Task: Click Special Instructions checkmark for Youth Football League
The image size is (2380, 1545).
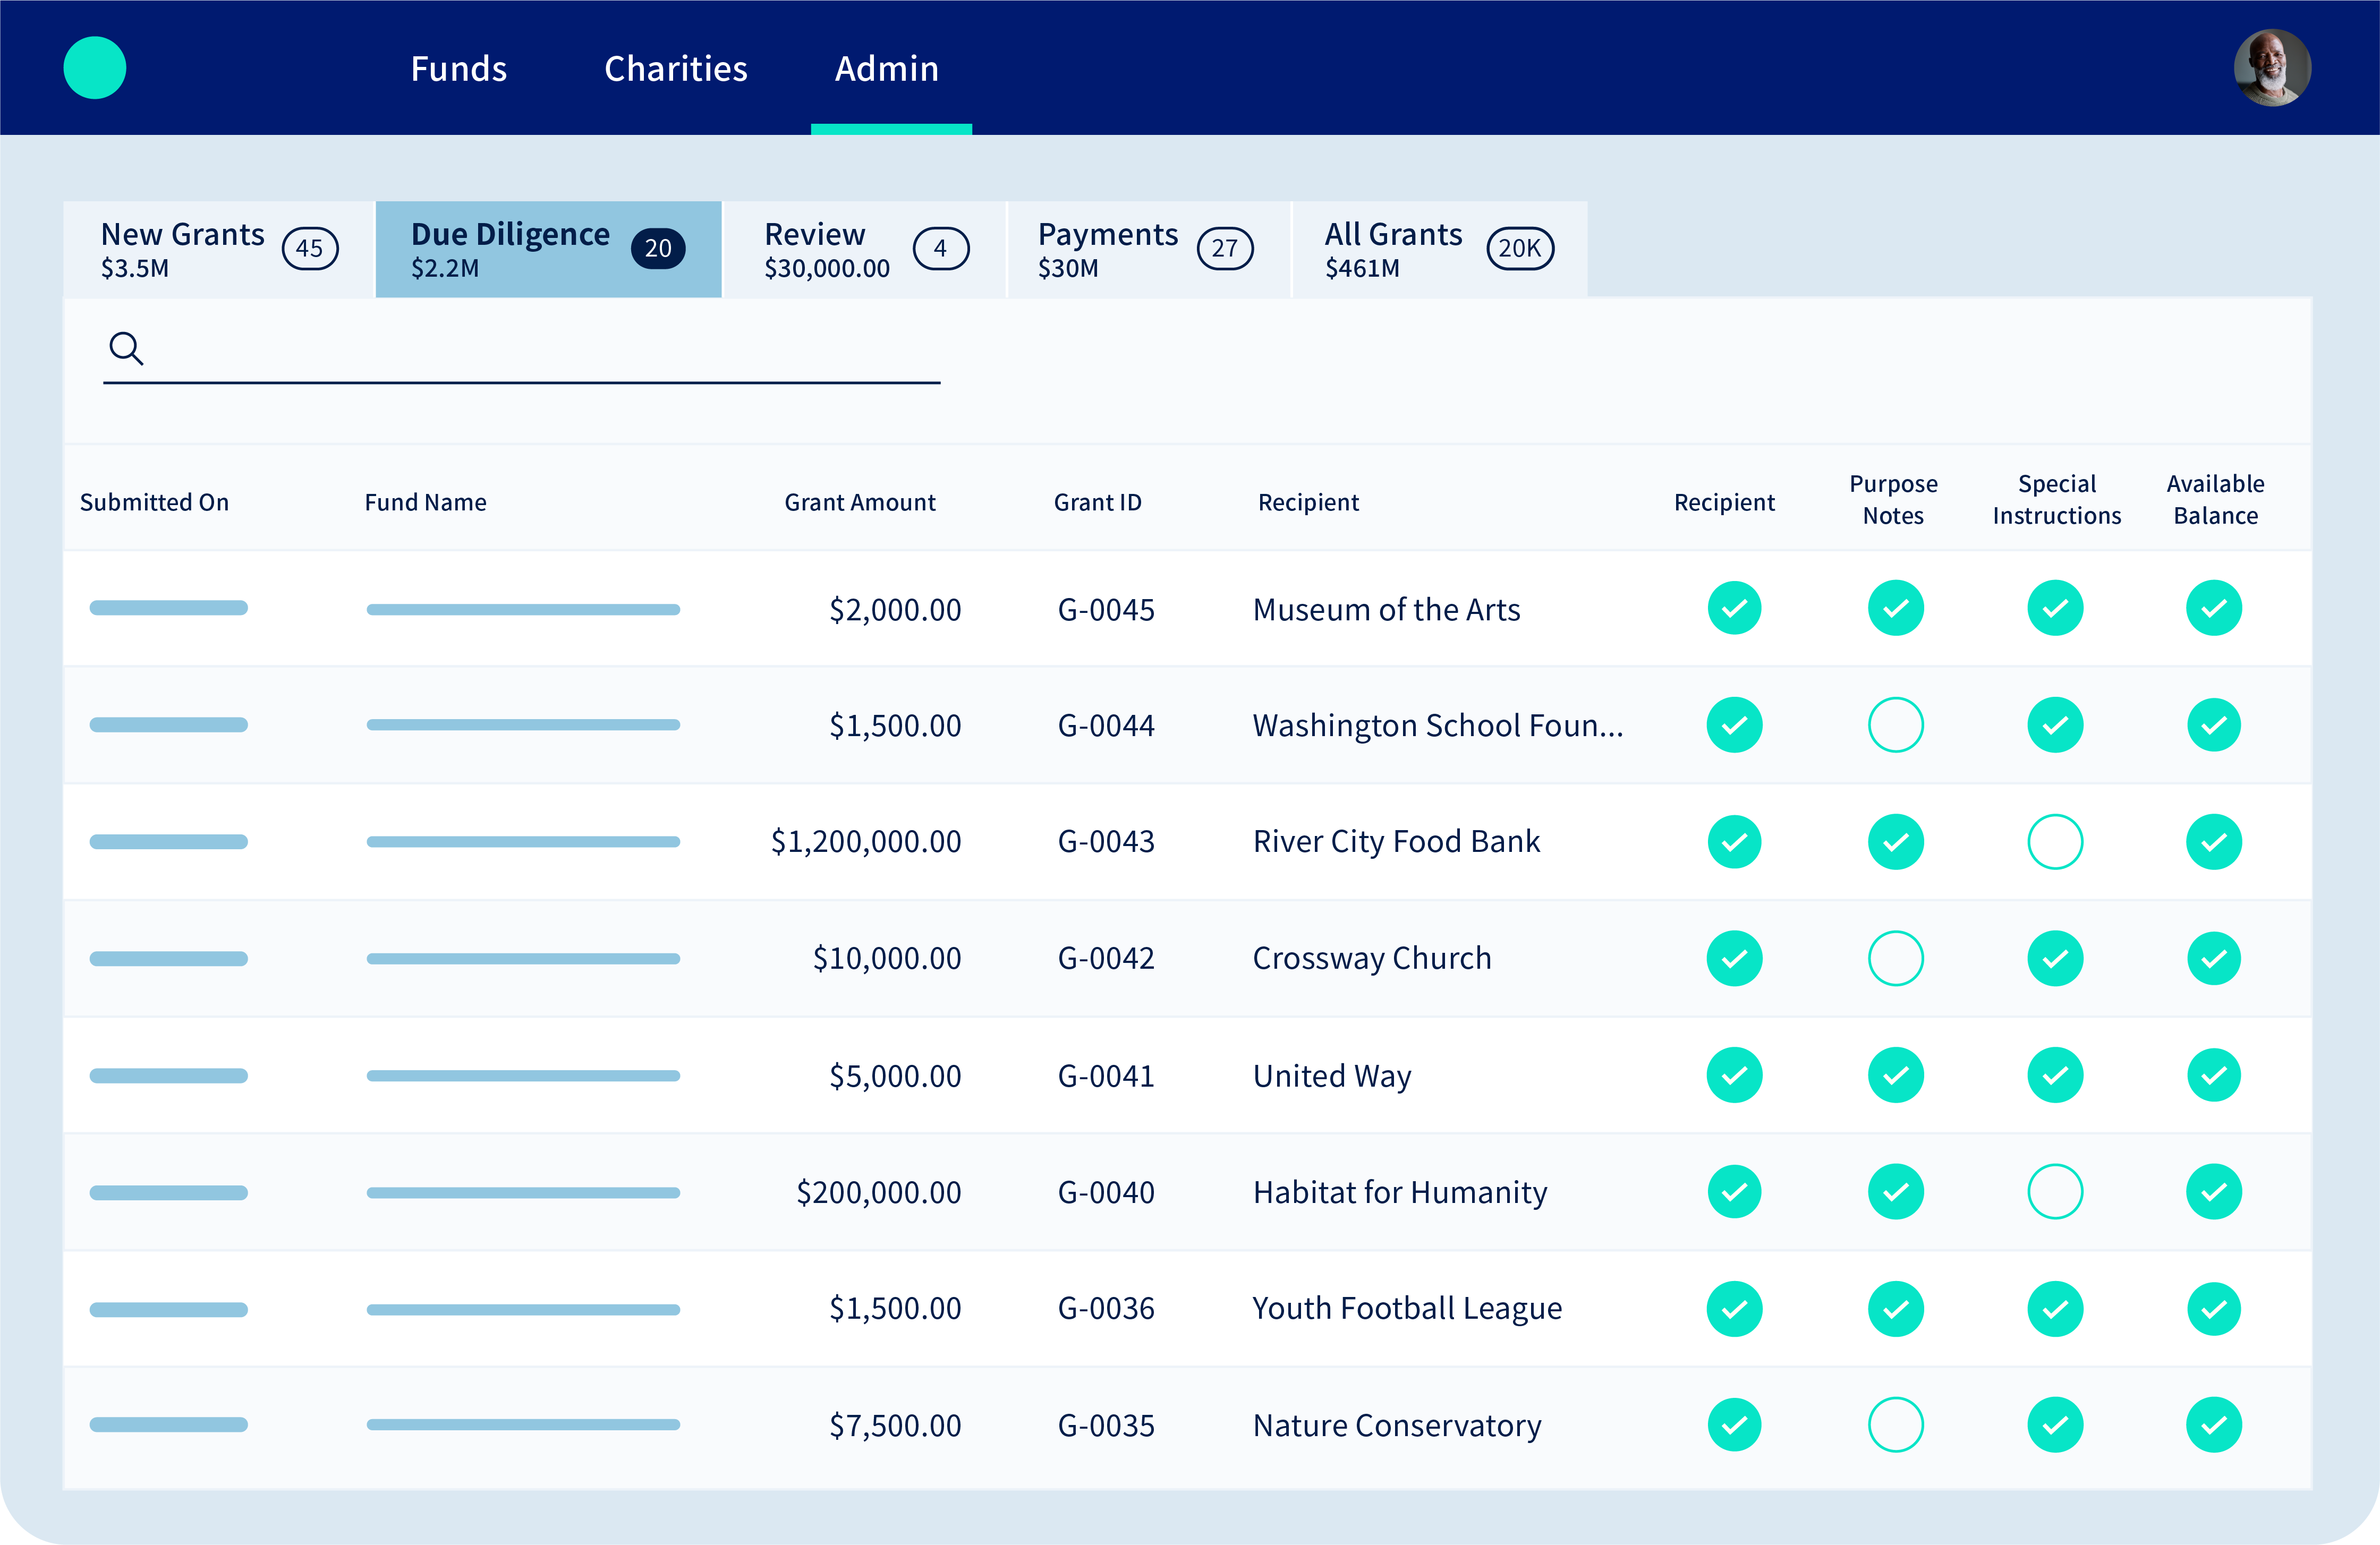Action: [x=2055, y=1308]
